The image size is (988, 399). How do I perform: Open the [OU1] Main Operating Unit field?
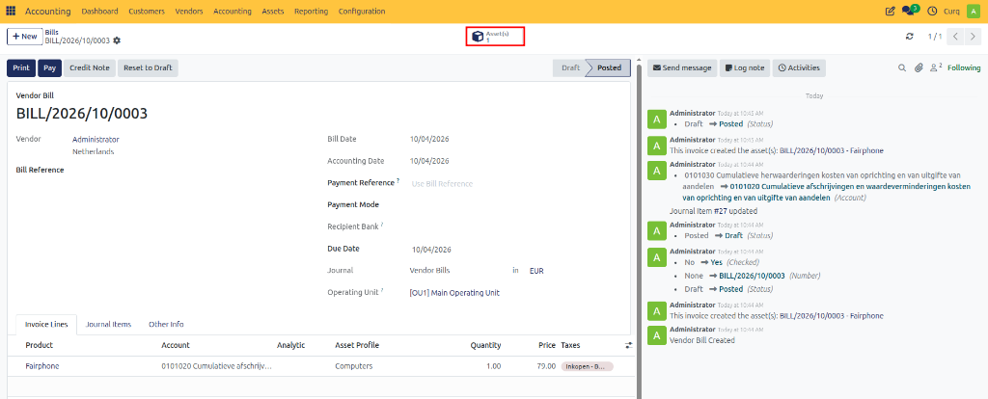click(455, 293)
